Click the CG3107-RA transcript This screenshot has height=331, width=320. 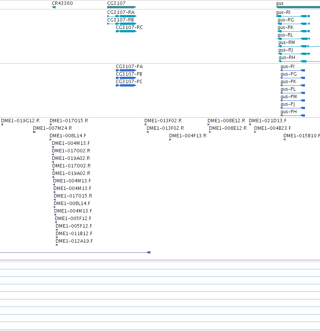(x=122, y=16)
